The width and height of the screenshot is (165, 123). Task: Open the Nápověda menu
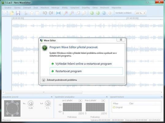coord(116,8)
